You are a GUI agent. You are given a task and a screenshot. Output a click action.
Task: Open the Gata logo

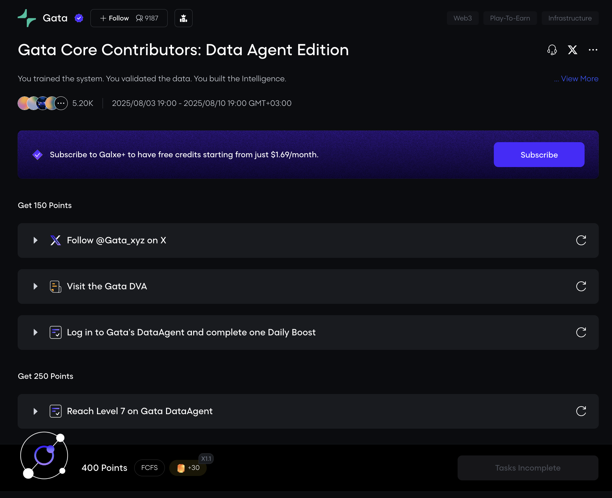click(26, 18)
